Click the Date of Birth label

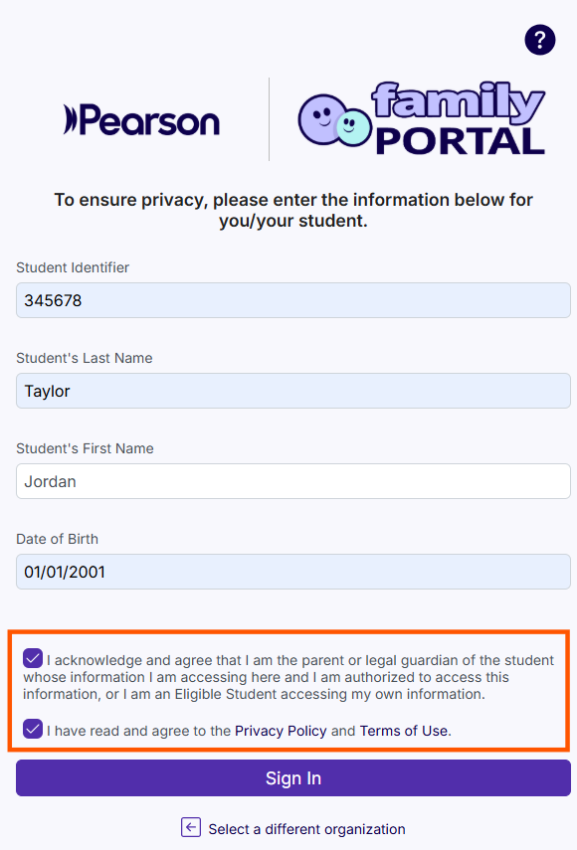(x=57, y=539)
